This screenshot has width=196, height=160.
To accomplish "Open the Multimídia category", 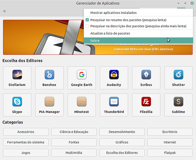I will point(74,153).
